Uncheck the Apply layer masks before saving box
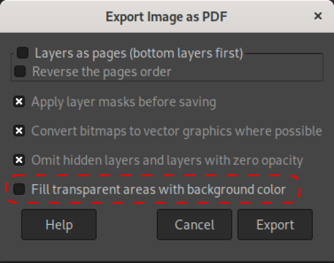334x263 pixels. pos(19,101)
